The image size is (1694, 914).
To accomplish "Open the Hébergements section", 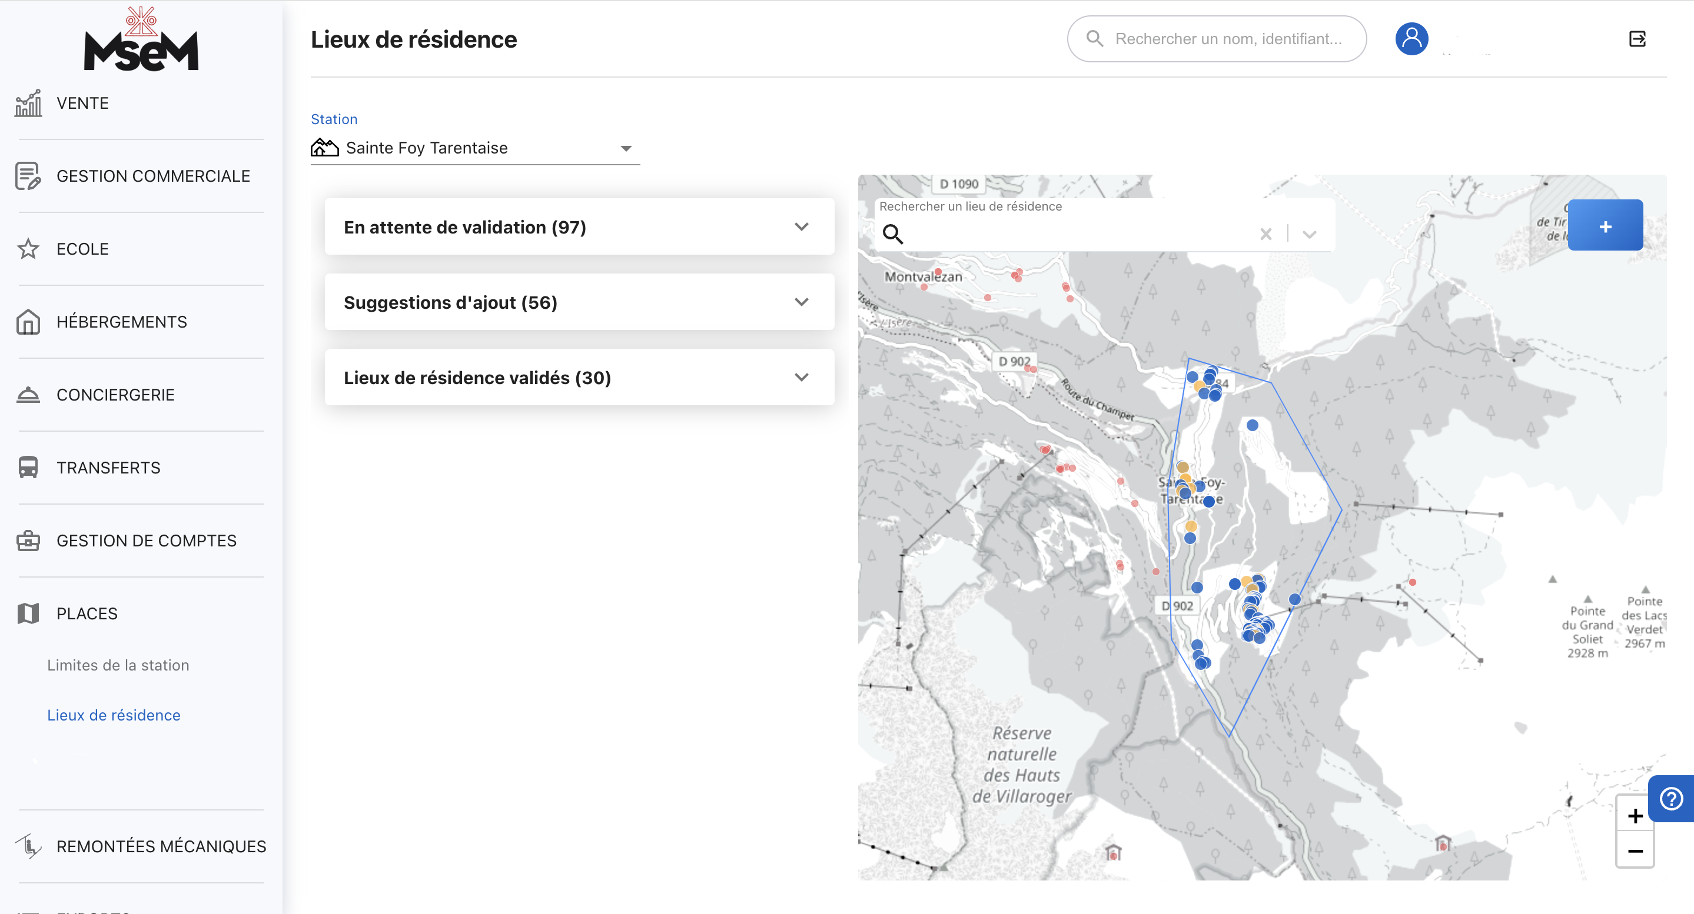I will click(x=122, y=321).
